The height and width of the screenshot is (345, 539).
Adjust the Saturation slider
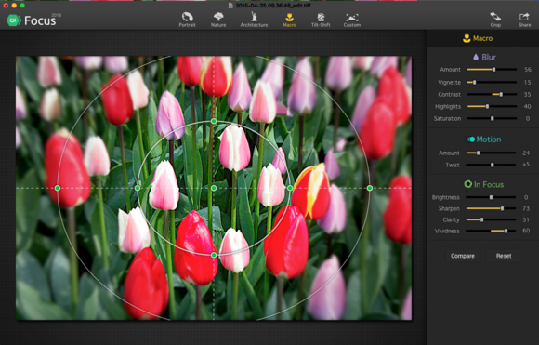tap(492, 118)
